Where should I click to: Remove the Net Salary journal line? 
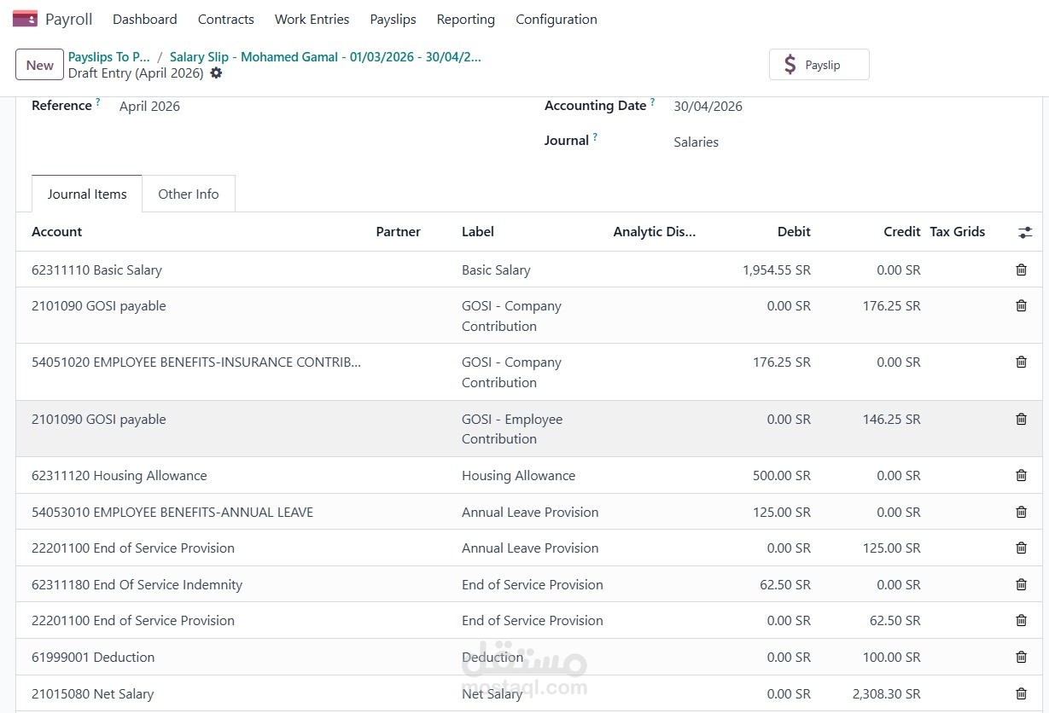tap(1021, 694)
